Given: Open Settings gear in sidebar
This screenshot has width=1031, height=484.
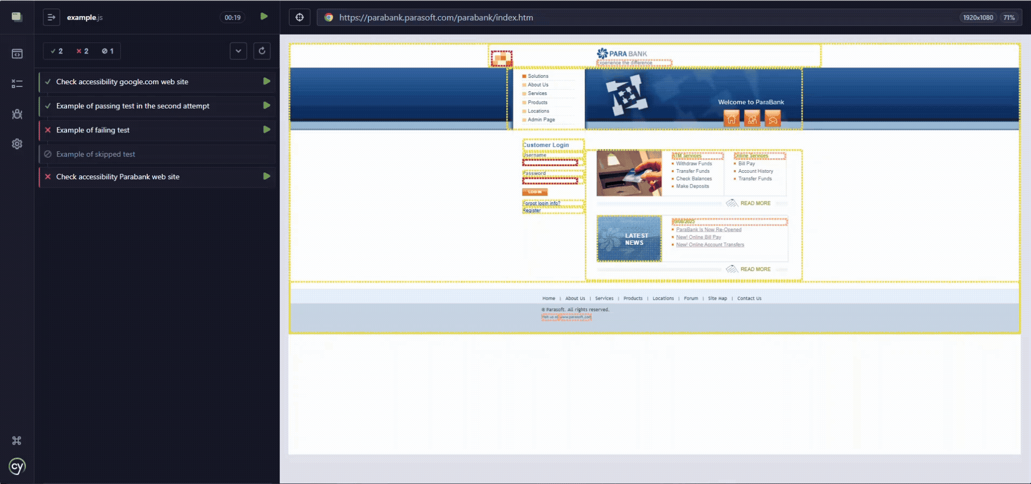Looking at the screenshot, I should point(17,144).
